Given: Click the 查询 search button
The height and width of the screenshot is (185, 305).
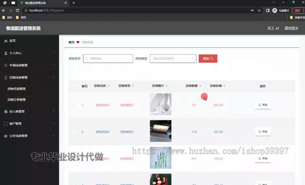Looking at the screenshot, I should pos(208,59).
